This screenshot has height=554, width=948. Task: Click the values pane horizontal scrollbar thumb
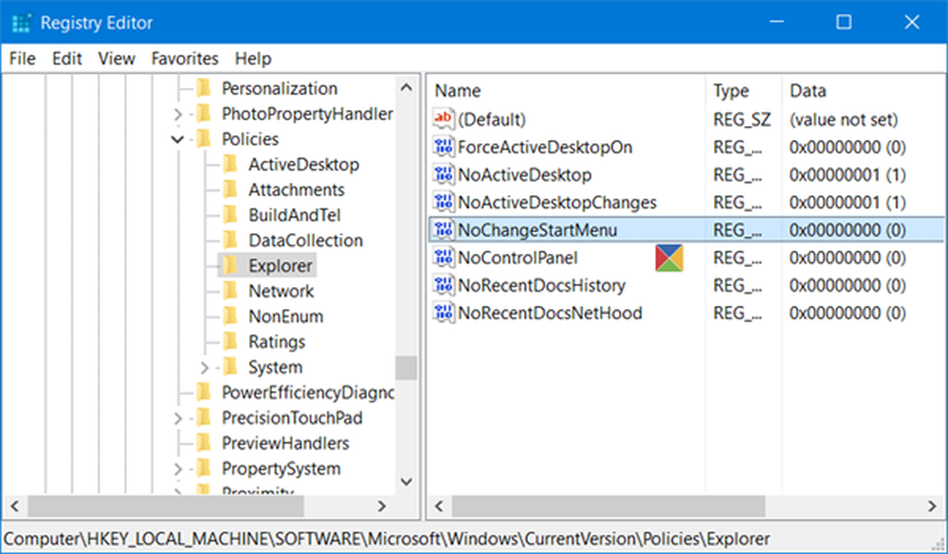point(609,506)
